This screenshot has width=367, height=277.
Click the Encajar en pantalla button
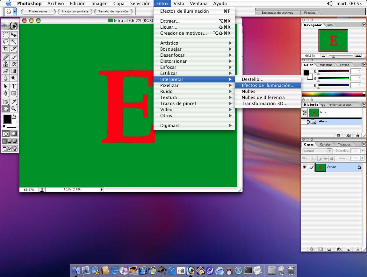(75, 11)
